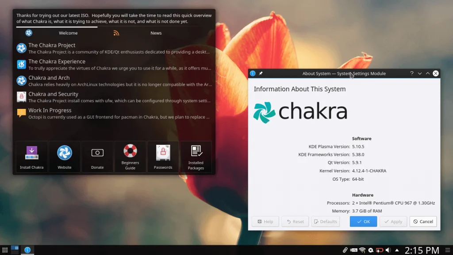The image size is (453, 255).
Task: Click the Reset button in About System
Action: (295, 221)
